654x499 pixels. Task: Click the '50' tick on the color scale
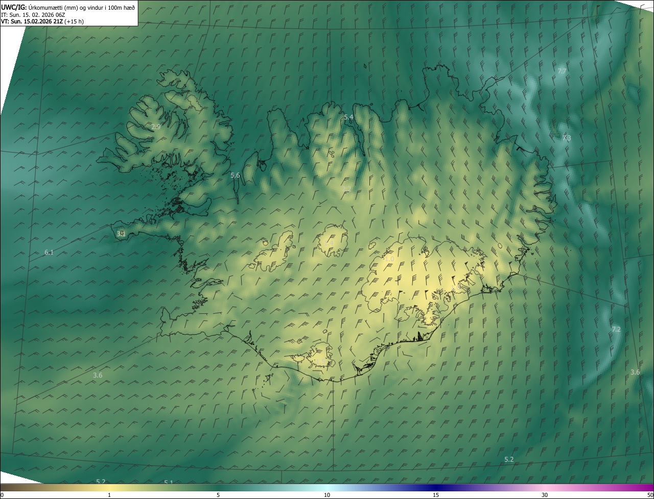point(650,495)
